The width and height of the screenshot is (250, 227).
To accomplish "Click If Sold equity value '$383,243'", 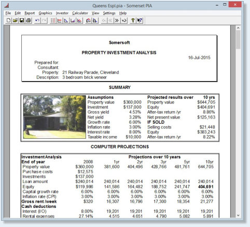I will tap(206, 132).
